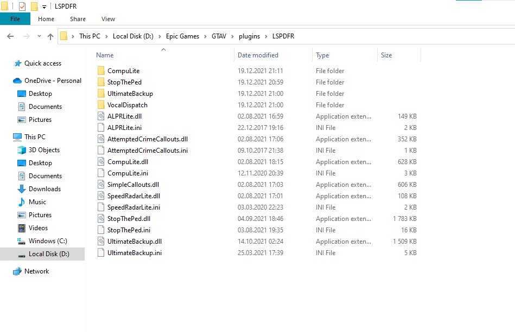The height and width of the screenshot is (332, 515).
Task: Go forward with the Forward arrow
Action: 26,36
